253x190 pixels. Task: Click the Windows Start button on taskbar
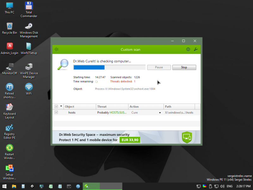[4, 186]
